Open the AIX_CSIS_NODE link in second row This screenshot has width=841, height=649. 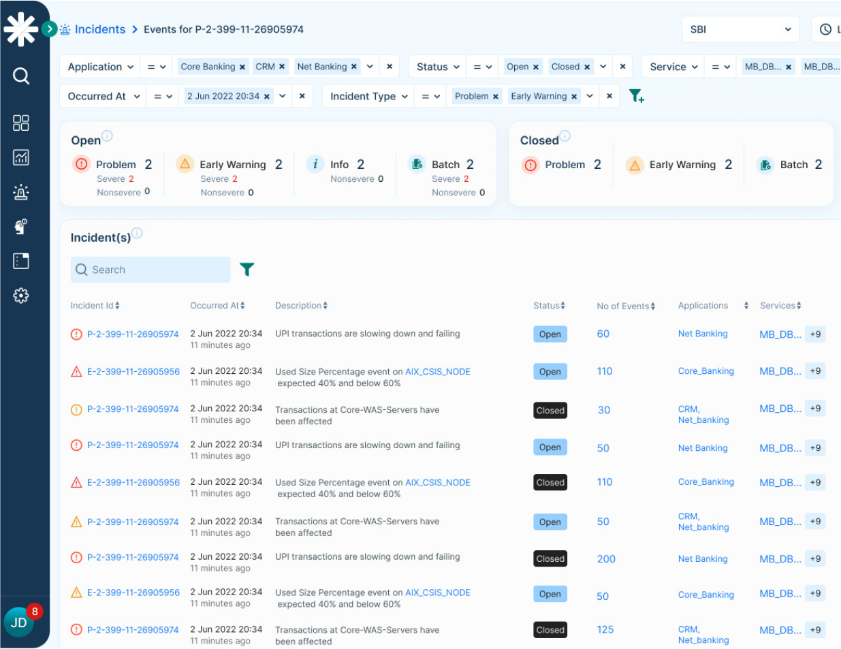tap(438, 372)
